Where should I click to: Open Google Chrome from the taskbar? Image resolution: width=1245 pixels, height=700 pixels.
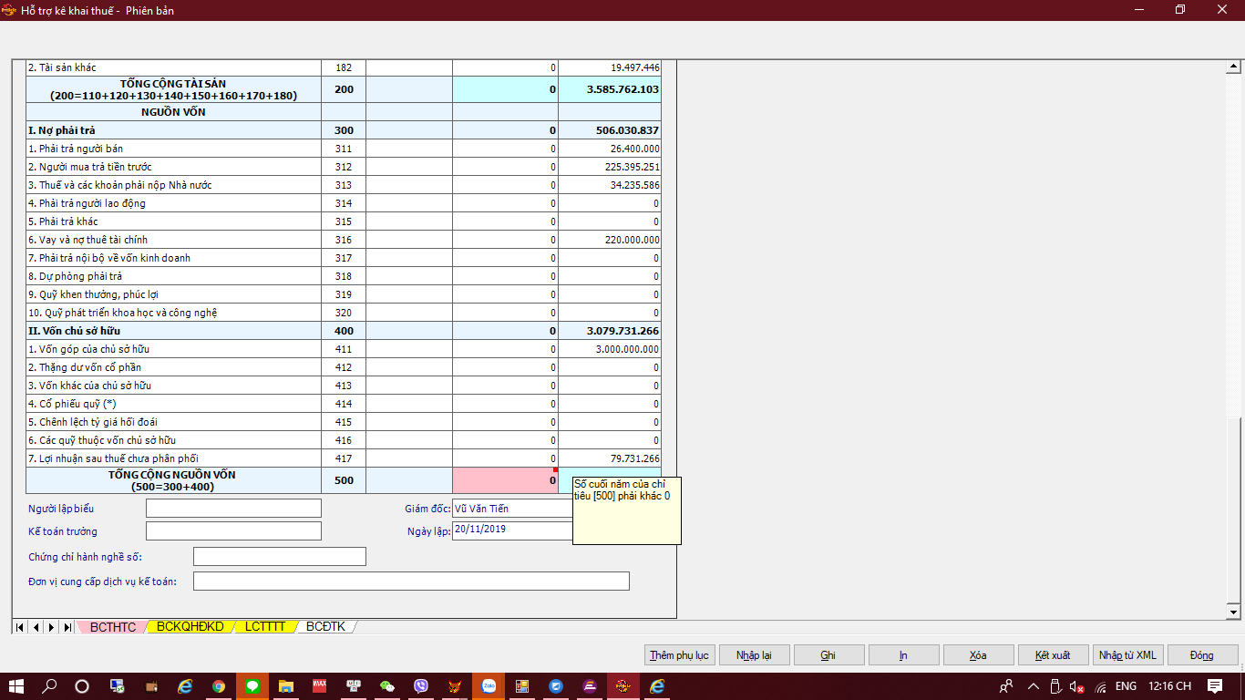pos(219,686)
